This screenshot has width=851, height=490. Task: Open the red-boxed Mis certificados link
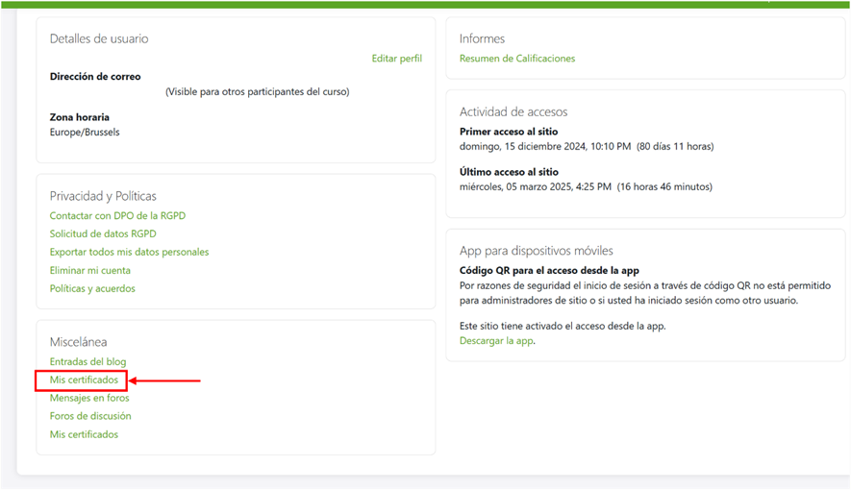tap(84, 380)
